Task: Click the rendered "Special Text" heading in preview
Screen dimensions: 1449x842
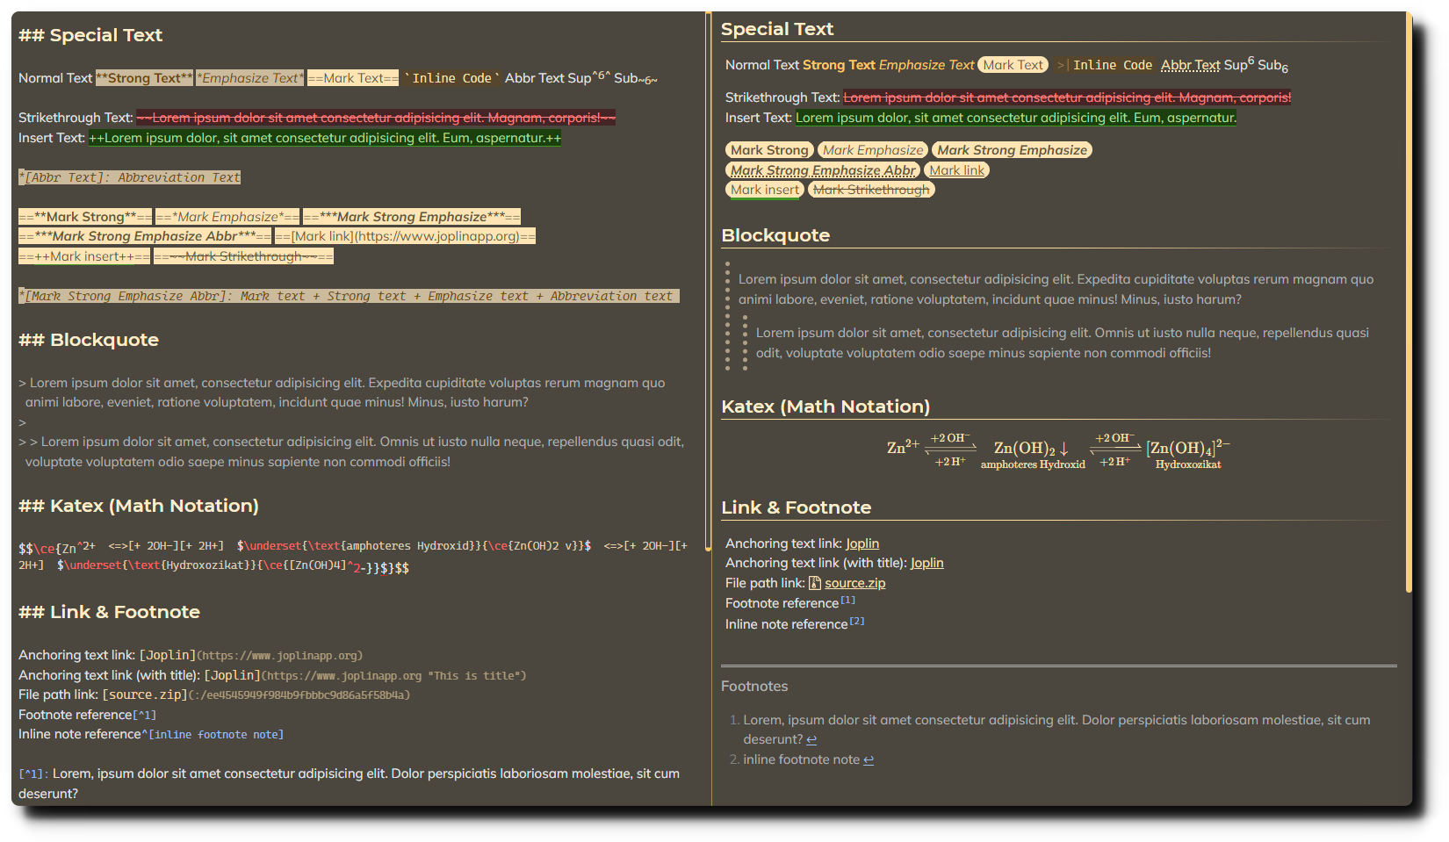Action: (x=777, y=29)
